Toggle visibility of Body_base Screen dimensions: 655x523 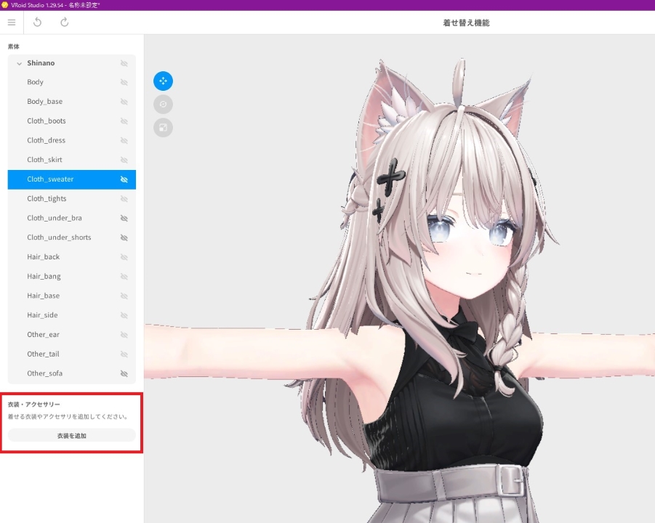coord(124,102)
